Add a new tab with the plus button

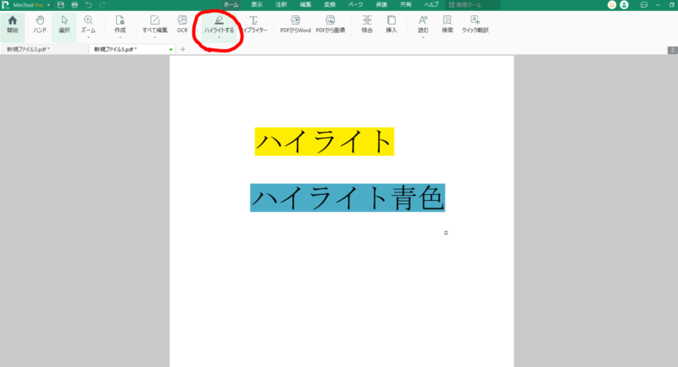pyautogui.click(x=182, y=49)
